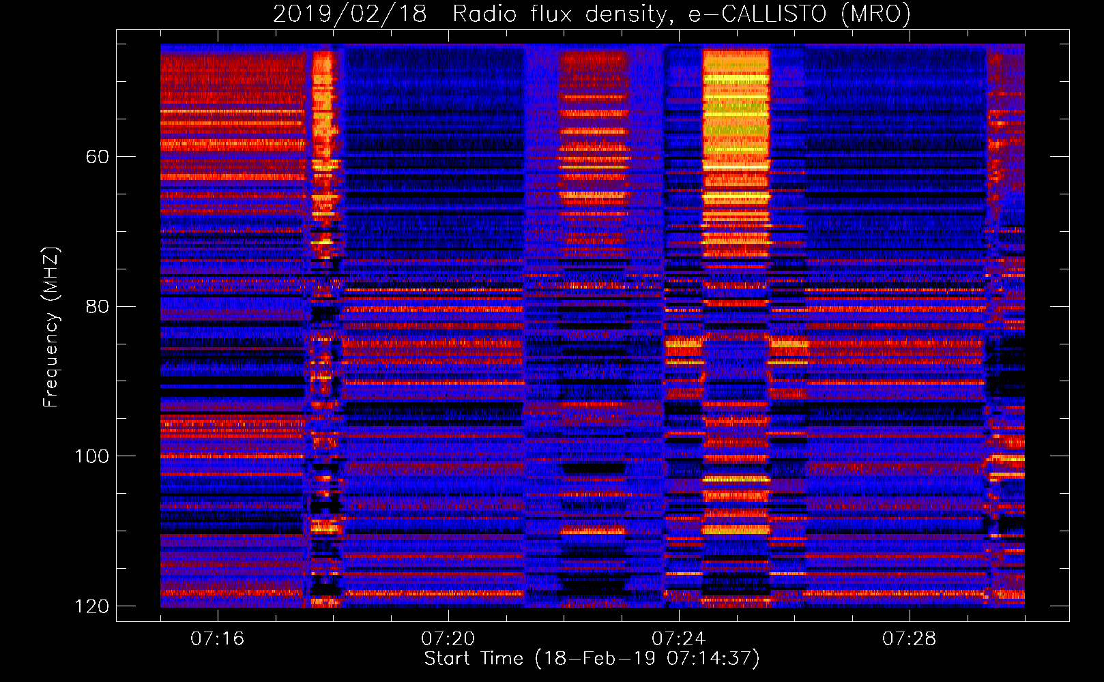Click the 120 frequency tick label
This screenshot has height=682, width=1104.
coord(91,606)
